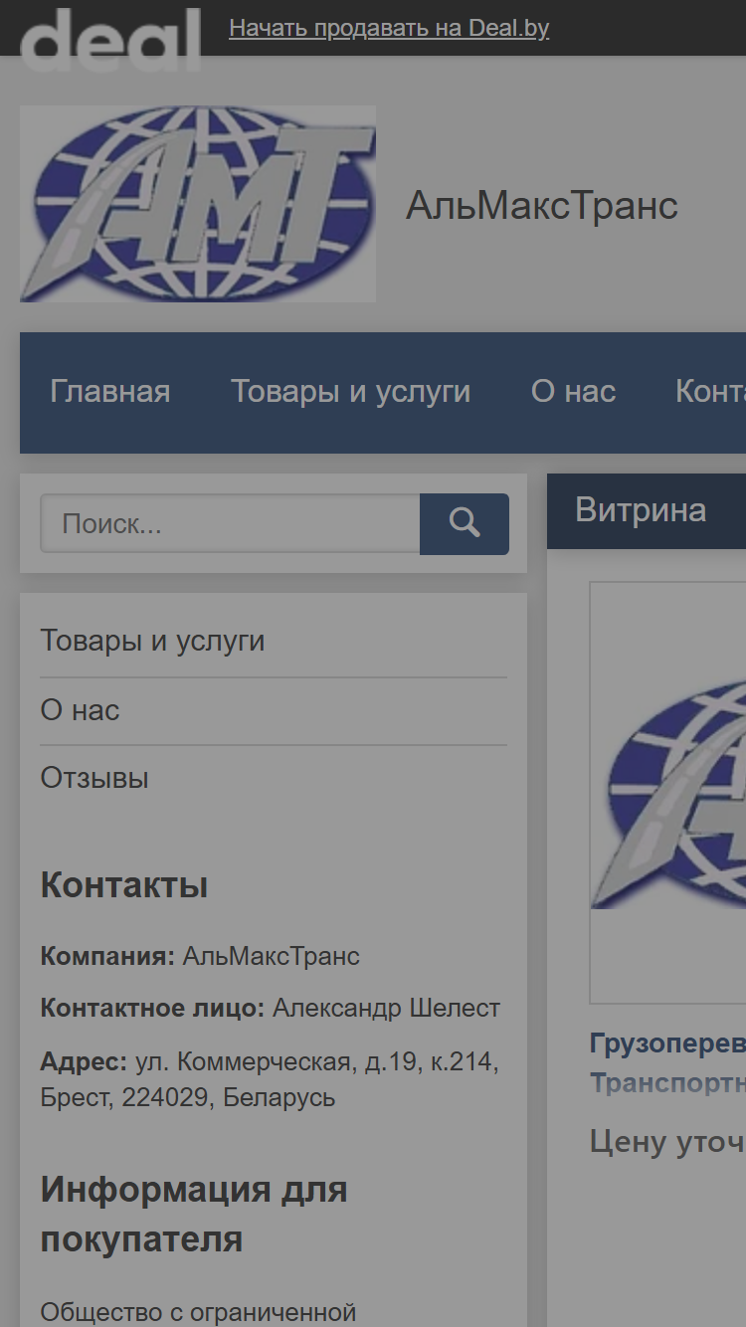746x1327 pixels.
Task: Click 'Компания: АльМаксТранс' line
Action: tap(200, 956)
